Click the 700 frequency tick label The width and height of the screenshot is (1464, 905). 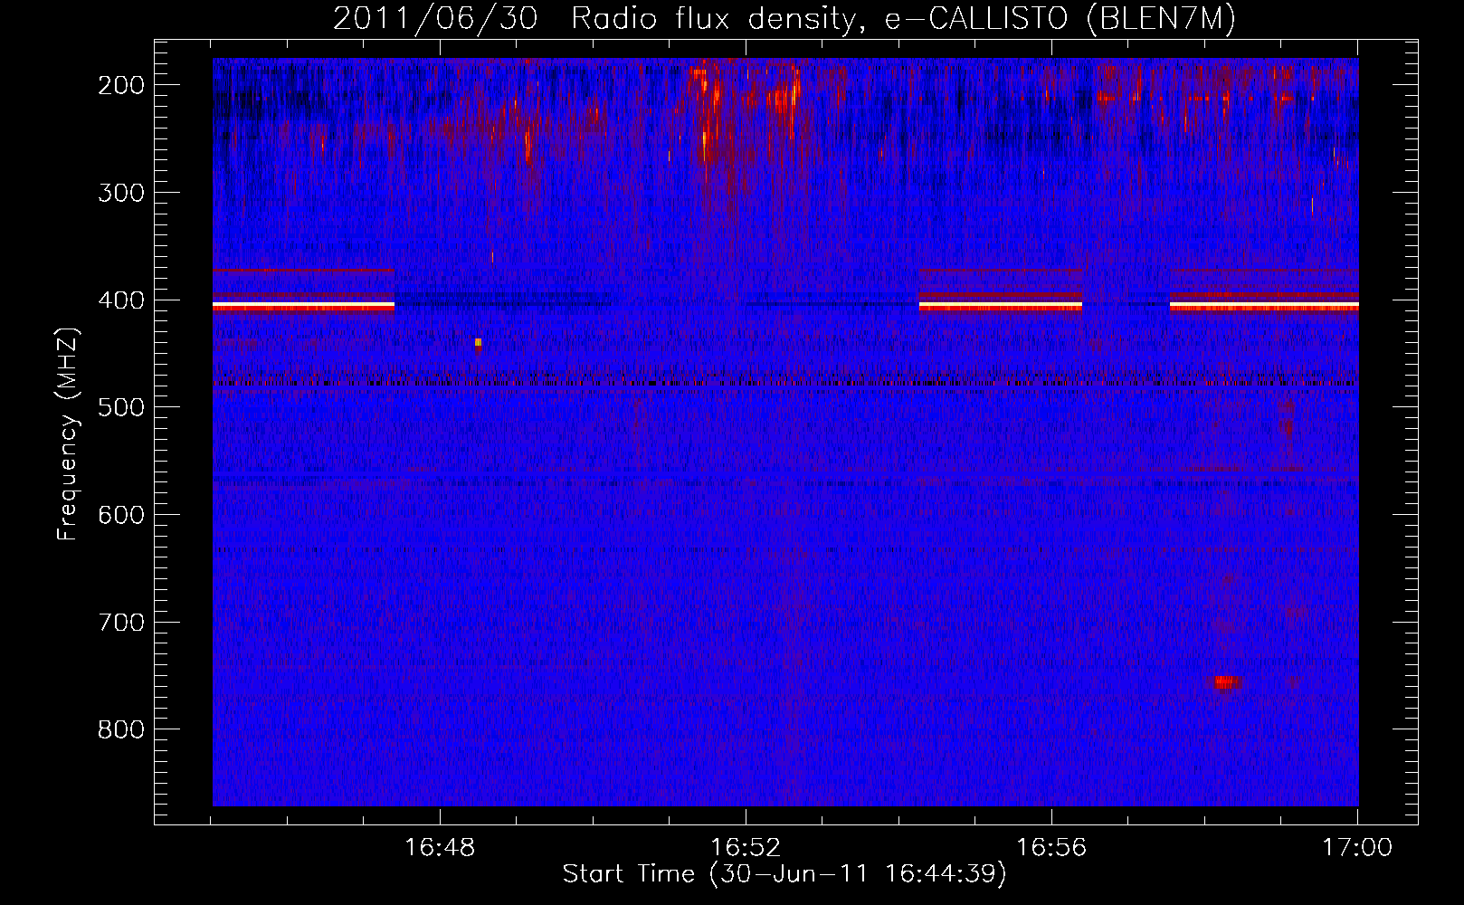(121, 623)
